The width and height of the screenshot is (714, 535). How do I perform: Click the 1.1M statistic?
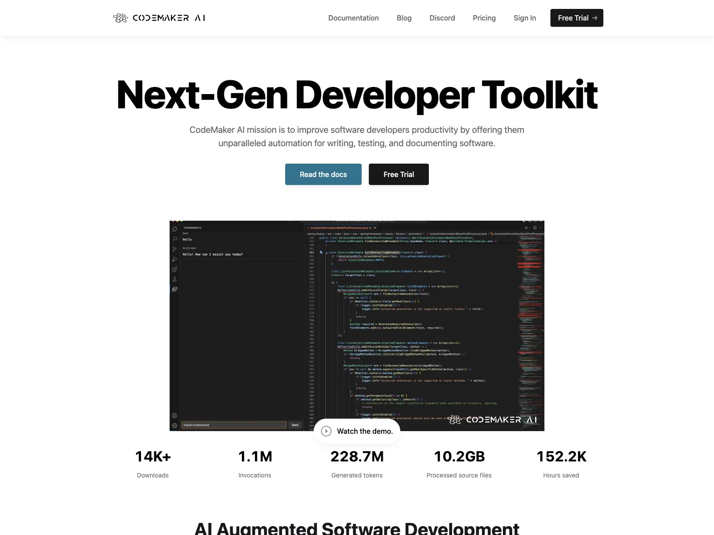255,457
